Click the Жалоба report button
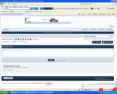This screenshot has width=117, height=94. point(6,29)
